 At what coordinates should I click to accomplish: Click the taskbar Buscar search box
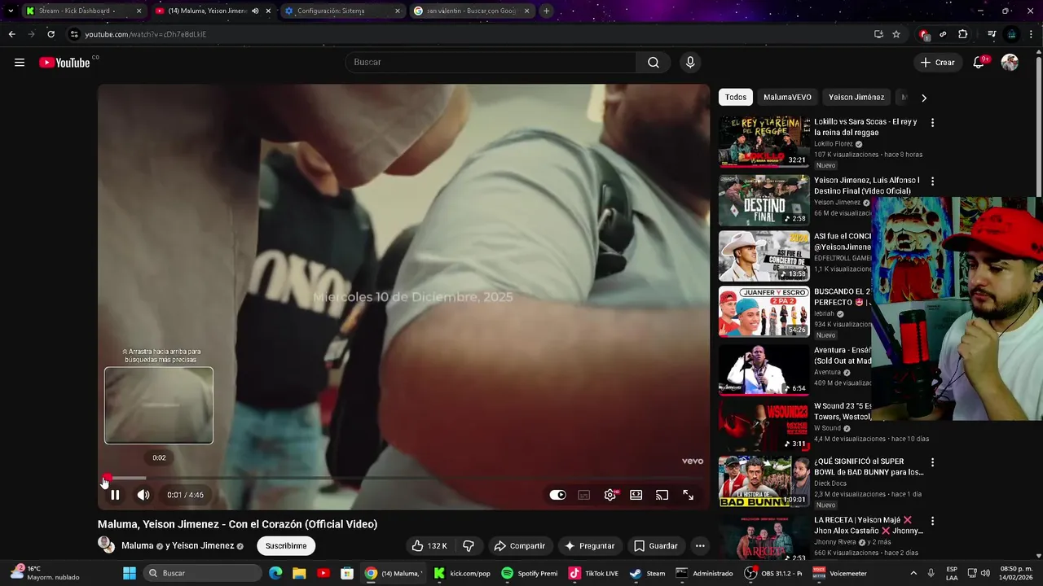pos(201,573)
